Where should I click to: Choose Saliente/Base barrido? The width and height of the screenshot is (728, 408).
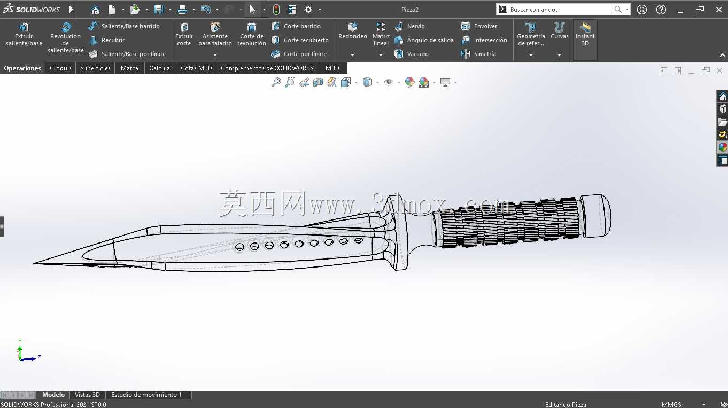pos(124,26)
